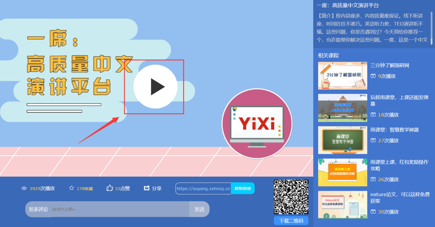Click play-count icon next to 30次播放
The height and width of the screenshot is (227, 435).
373,212
